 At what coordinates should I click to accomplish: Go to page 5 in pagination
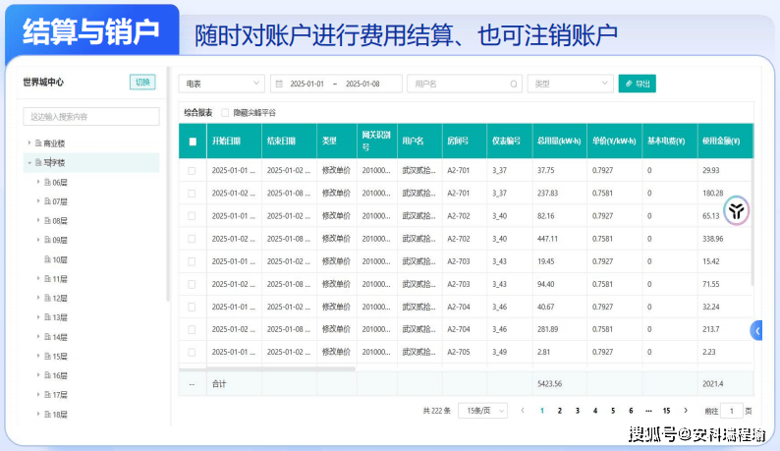pyautogui.click(x=613, y=411)
